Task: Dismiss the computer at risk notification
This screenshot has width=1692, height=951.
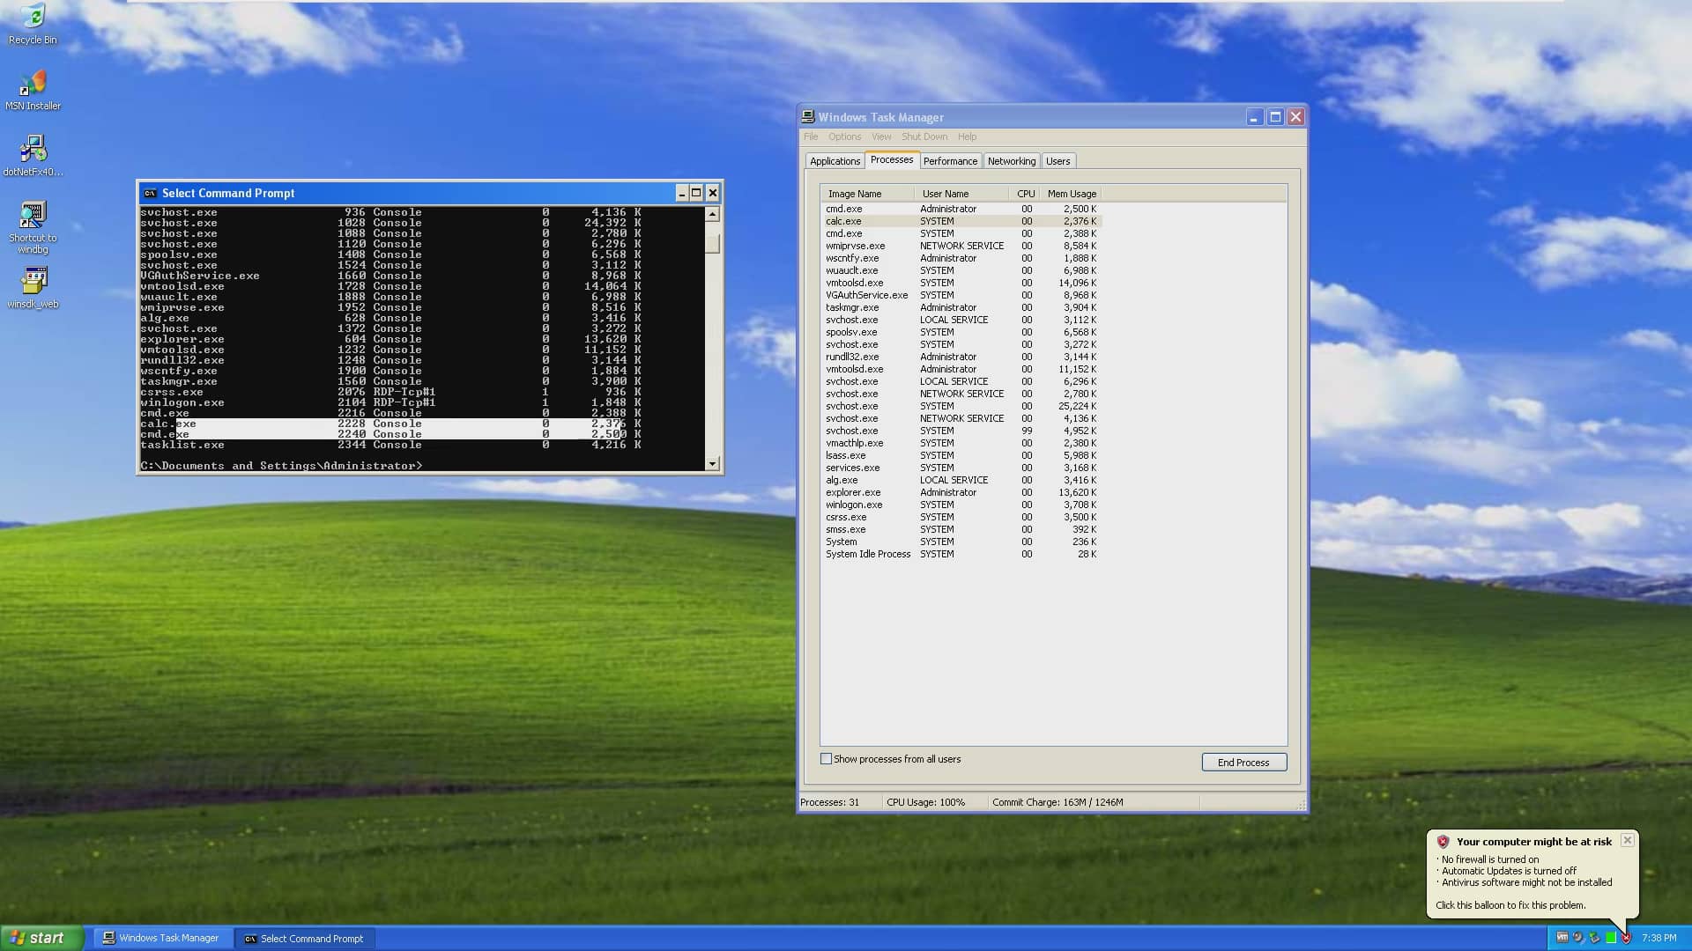Action: point(1627,840)
